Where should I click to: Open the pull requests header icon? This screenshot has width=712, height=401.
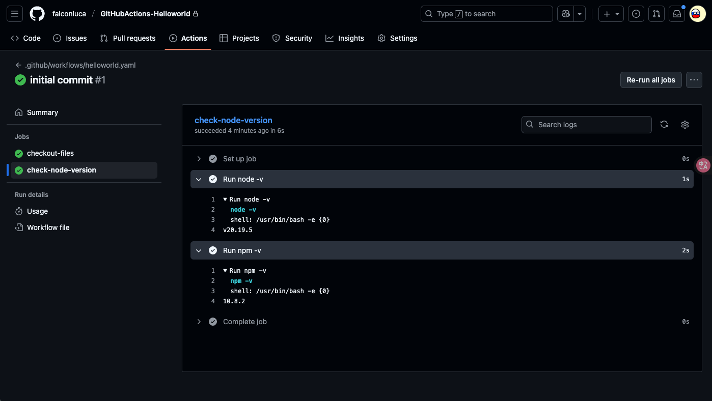(x=656, y=14)
